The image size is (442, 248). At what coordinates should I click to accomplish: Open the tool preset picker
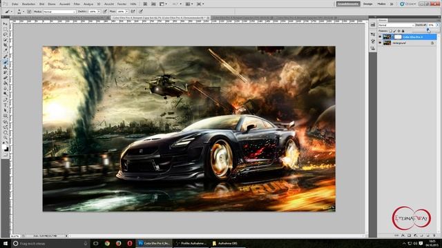[8, 12]
